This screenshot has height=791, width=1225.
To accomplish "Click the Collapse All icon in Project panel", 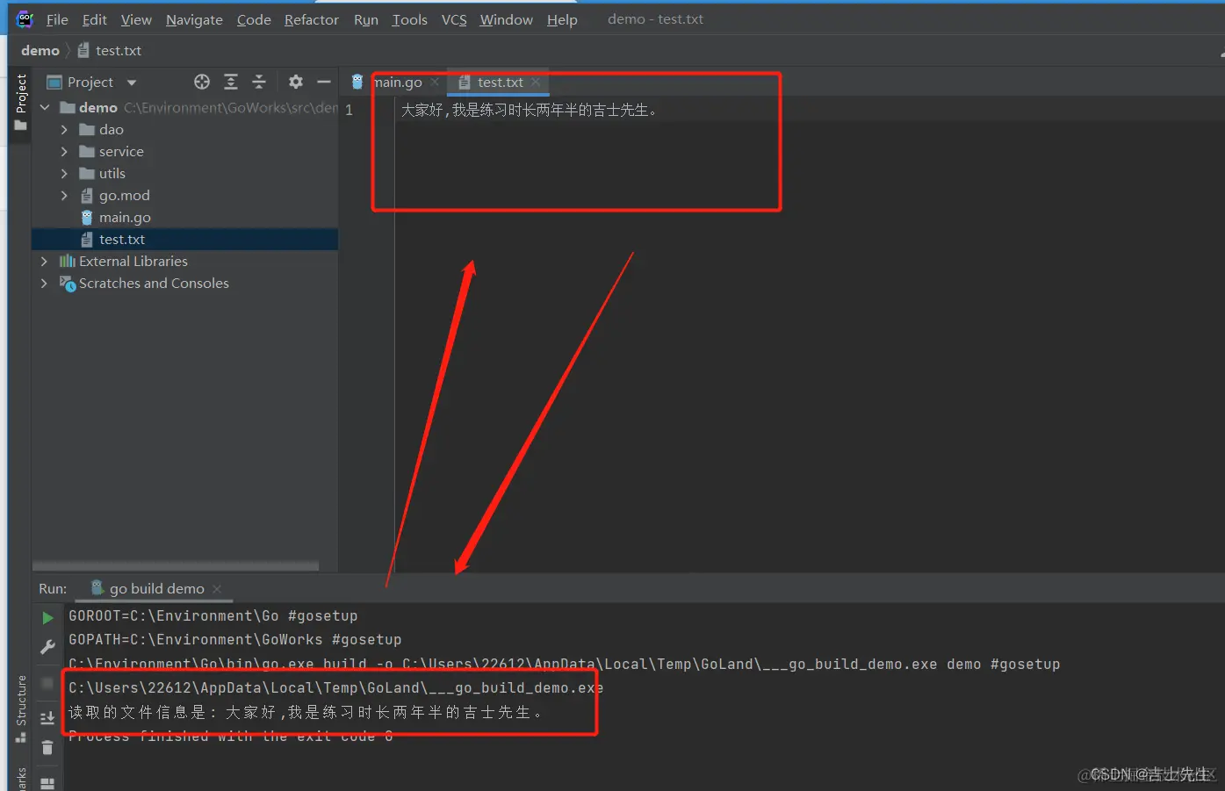I will click(x=259, y=82).
